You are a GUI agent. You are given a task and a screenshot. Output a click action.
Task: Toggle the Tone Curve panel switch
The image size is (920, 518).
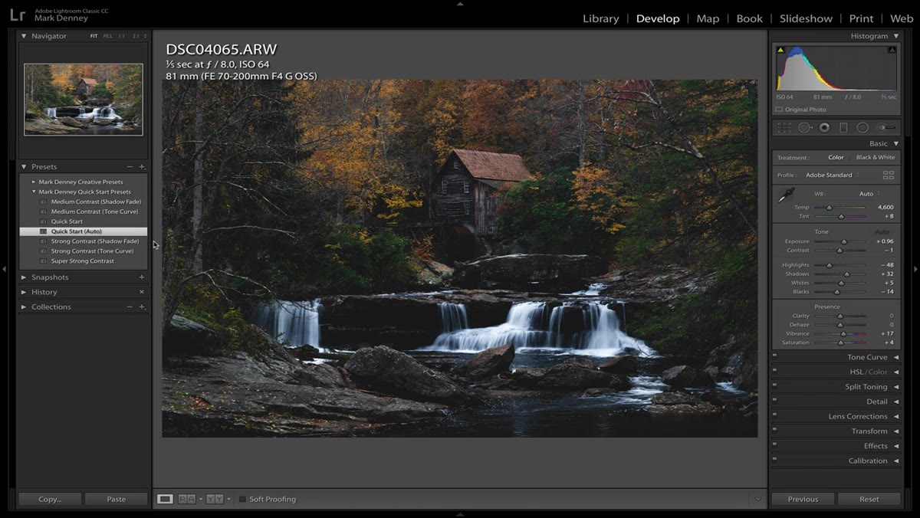(x=775, y=357)
